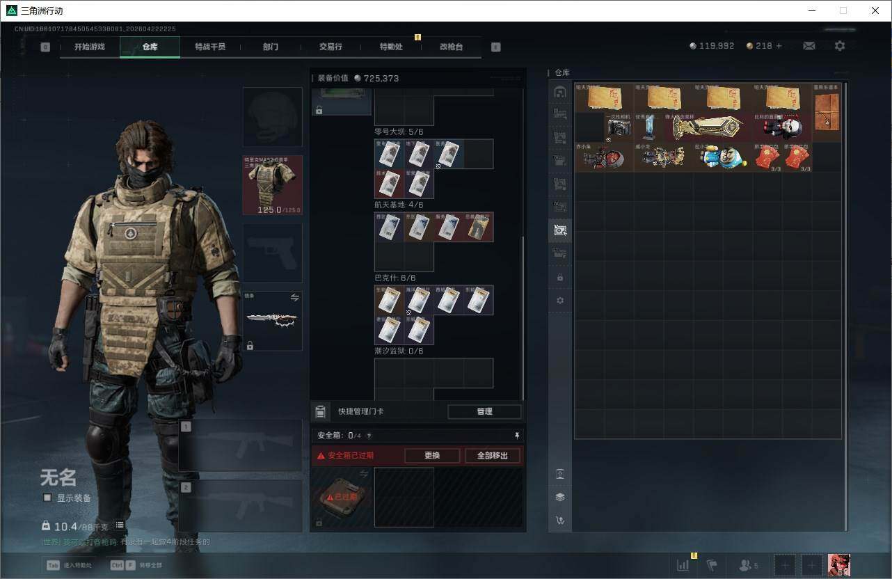
Task: Click the topmost warehouse sidebar icon
Action: click(x=560, y=92)
